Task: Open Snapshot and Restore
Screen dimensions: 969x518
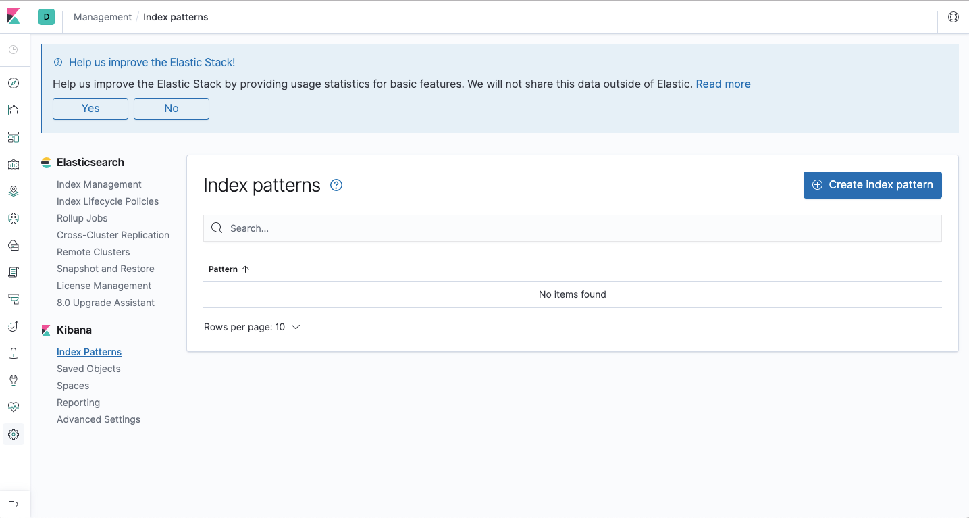Action: [105, 269]
